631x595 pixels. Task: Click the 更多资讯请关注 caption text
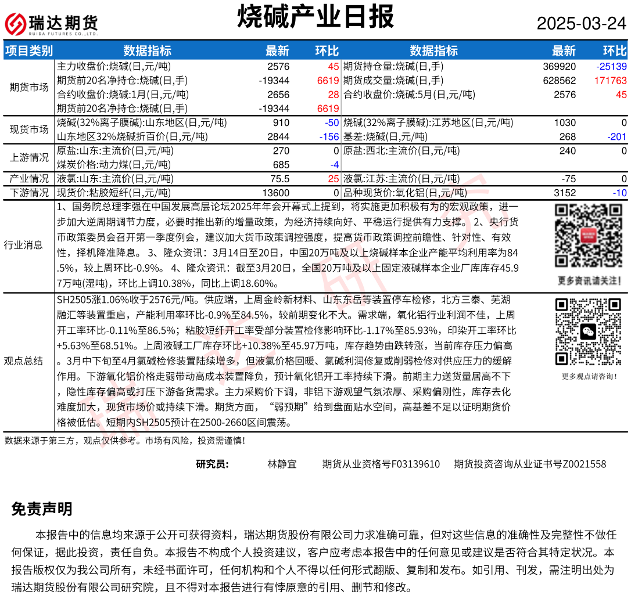586,280
